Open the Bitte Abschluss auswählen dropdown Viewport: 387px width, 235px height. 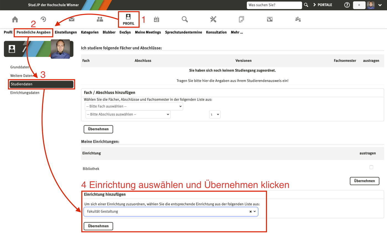[128, 114]
